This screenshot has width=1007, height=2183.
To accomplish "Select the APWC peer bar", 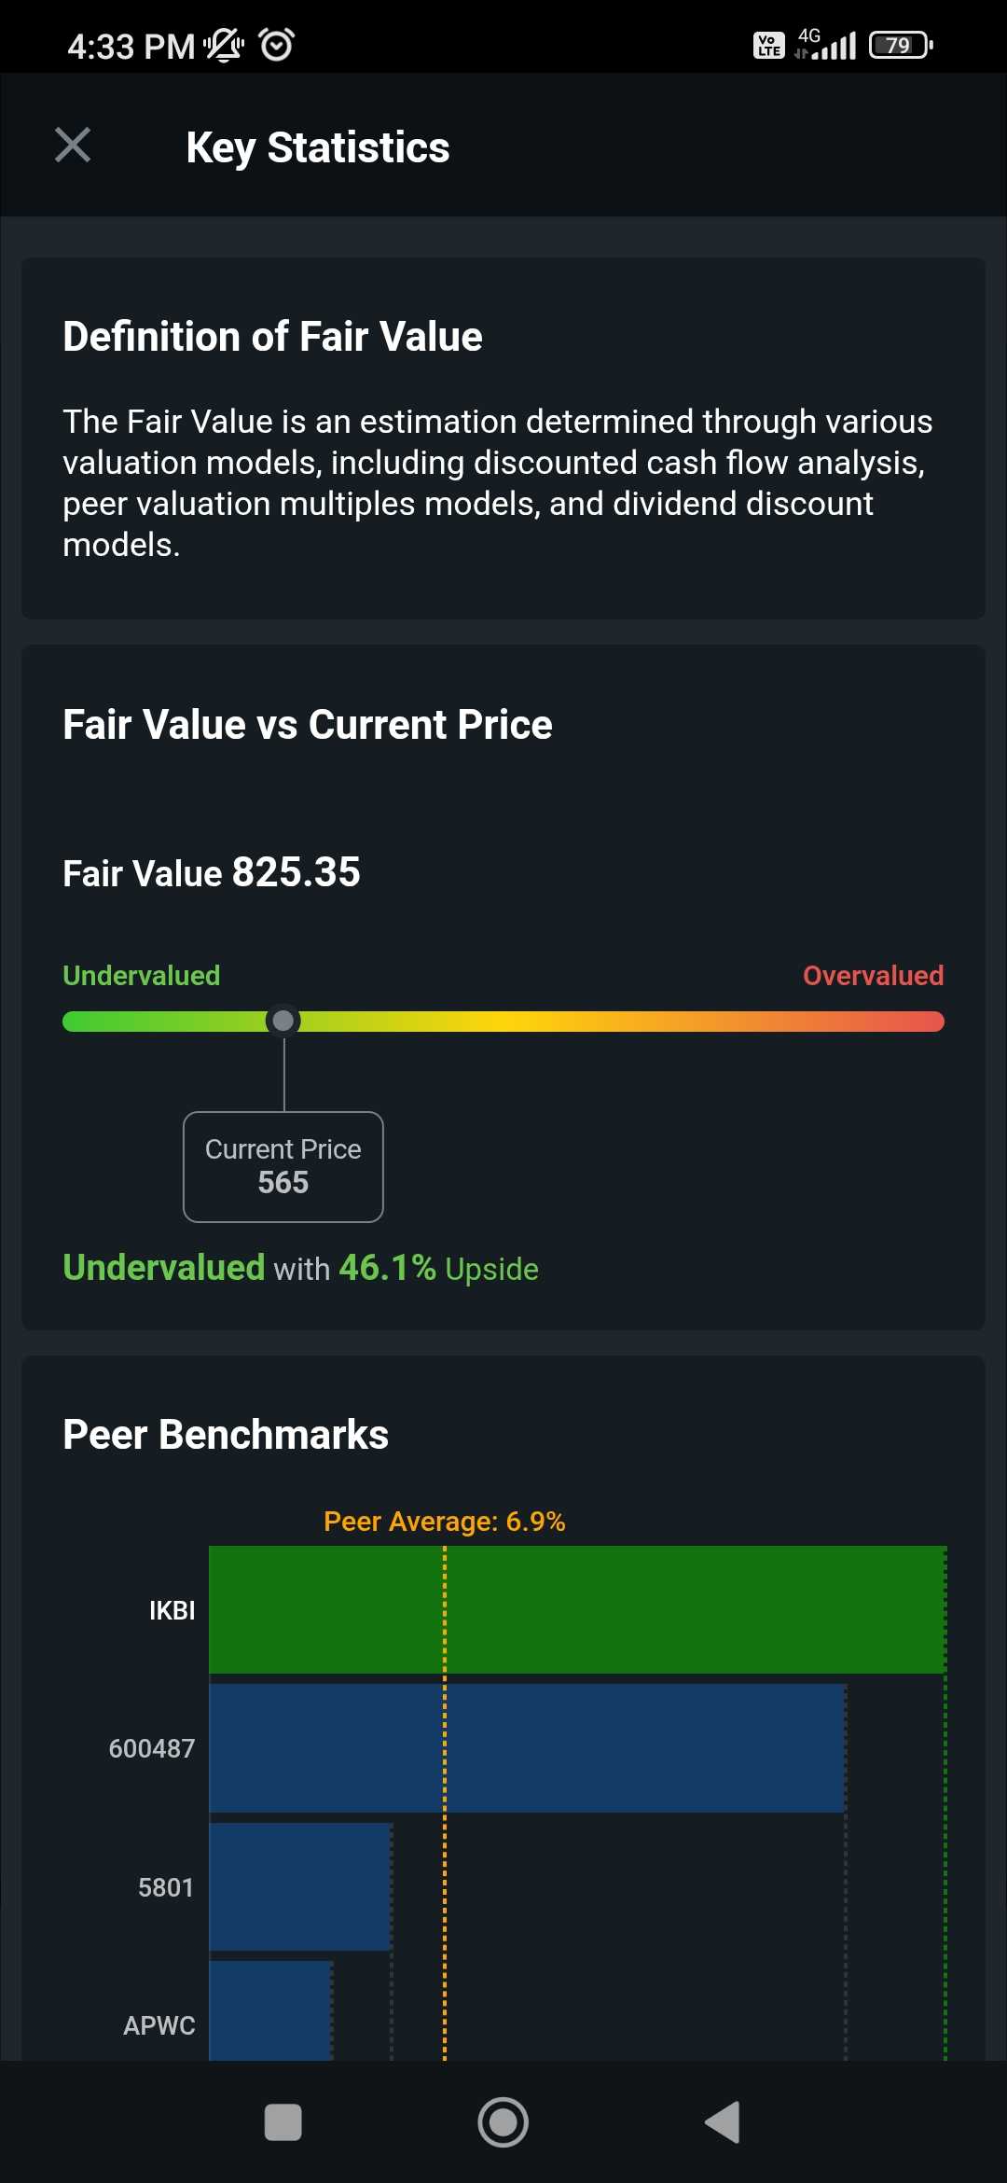I will pos(270,2010).
